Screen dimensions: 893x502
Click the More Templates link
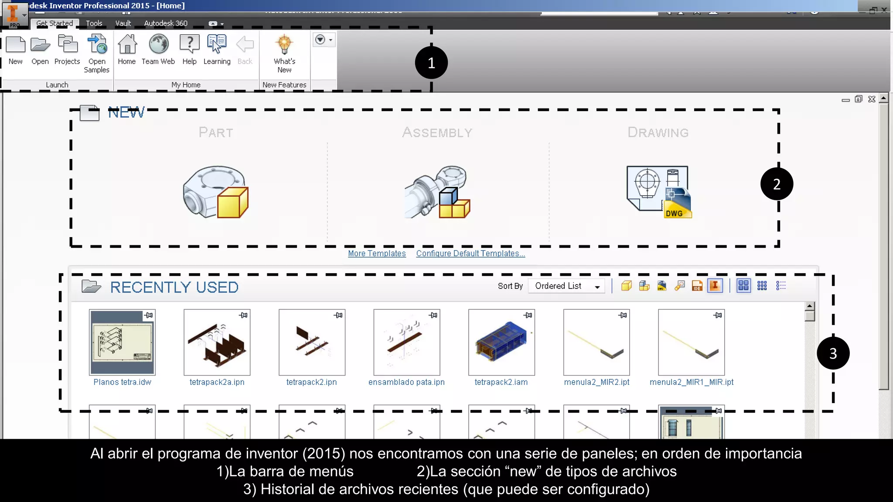tap(377, 254)
